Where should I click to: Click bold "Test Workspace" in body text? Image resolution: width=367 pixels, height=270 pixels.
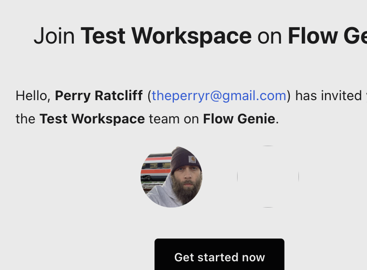[92, 119]
